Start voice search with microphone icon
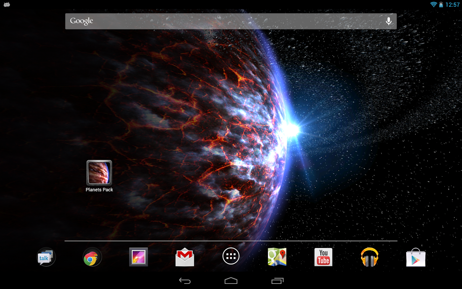 click(389, 21)
